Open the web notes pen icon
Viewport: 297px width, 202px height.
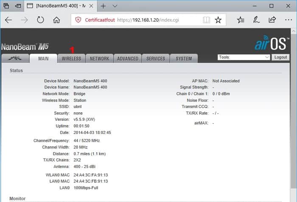tap(256, 20)
